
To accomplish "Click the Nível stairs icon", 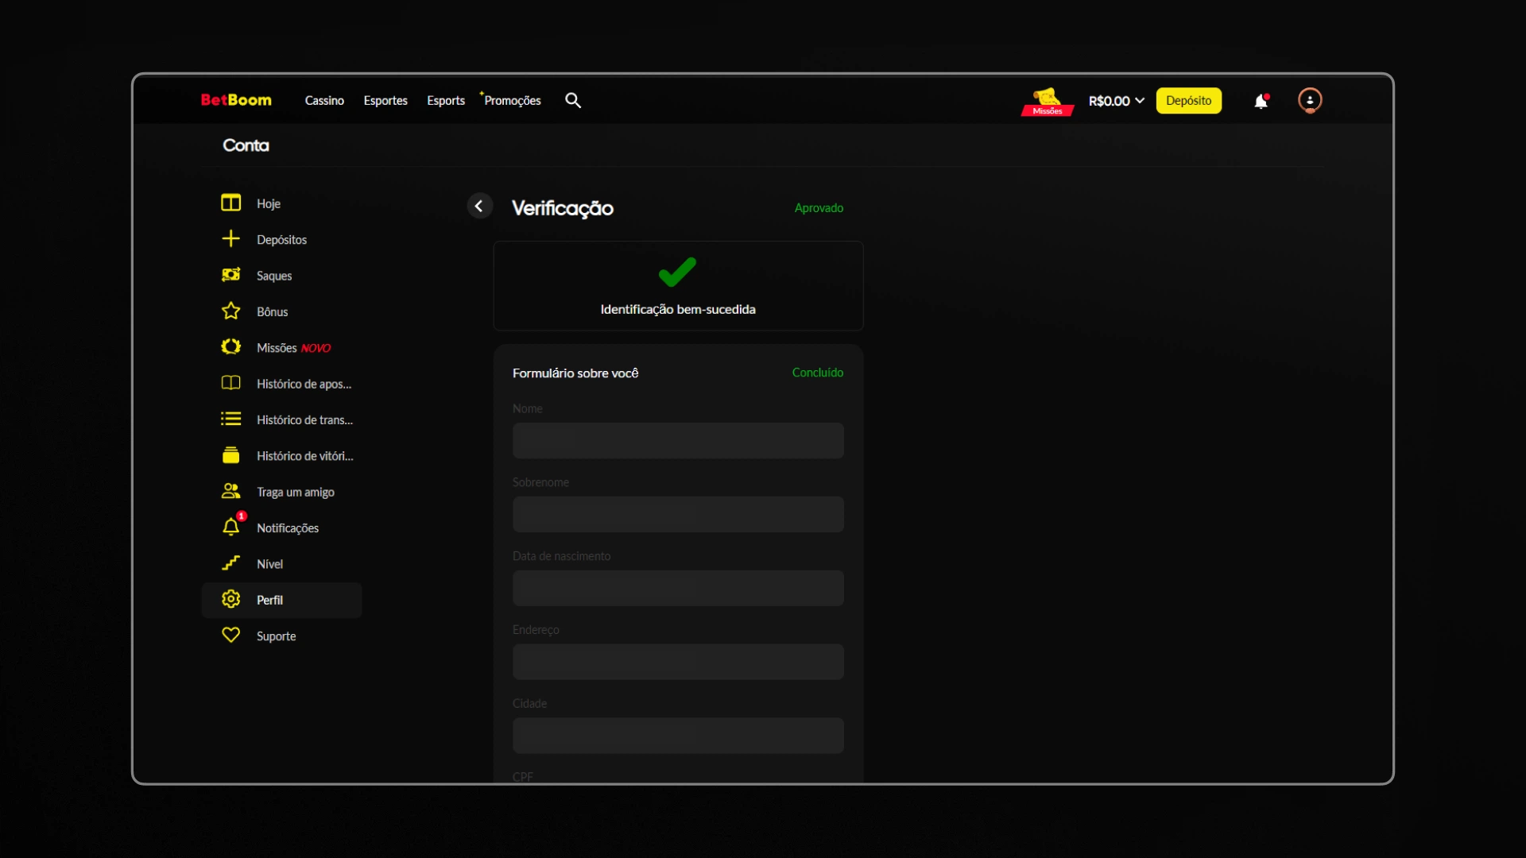I will click(x=230, y=563).
